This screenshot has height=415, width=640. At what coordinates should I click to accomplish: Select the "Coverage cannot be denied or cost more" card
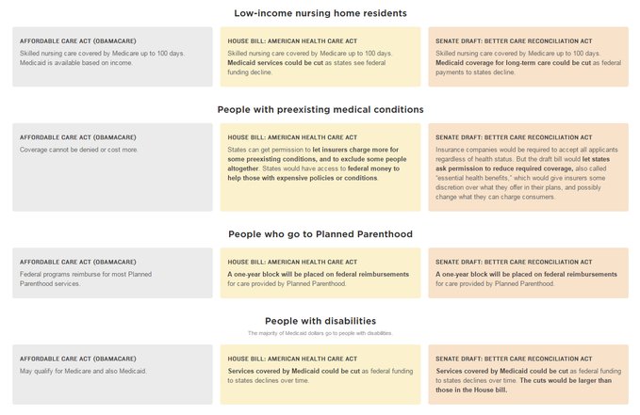(112, 167)
